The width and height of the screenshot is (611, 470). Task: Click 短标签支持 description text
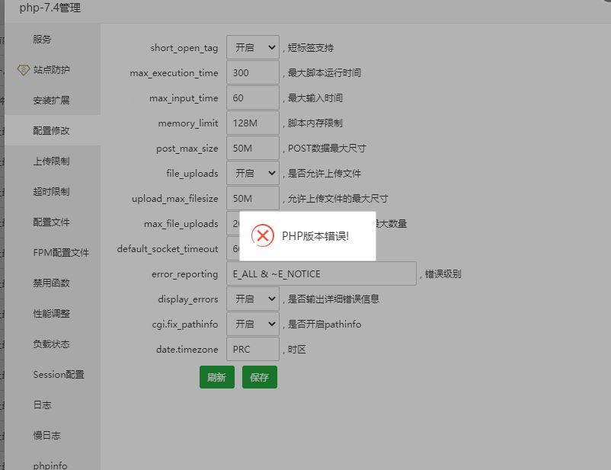[311, 48]
